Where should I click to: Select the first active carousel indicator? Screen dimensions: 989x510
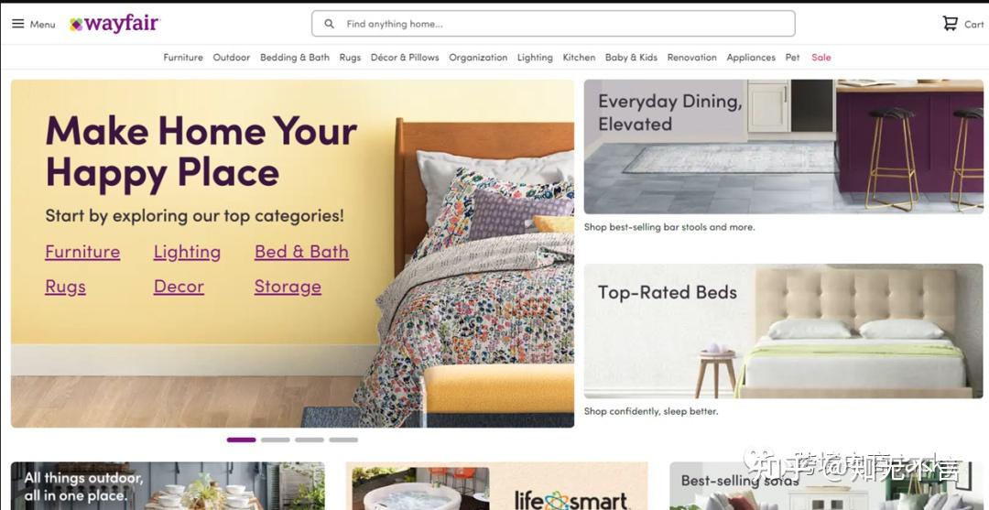point(241,440)
